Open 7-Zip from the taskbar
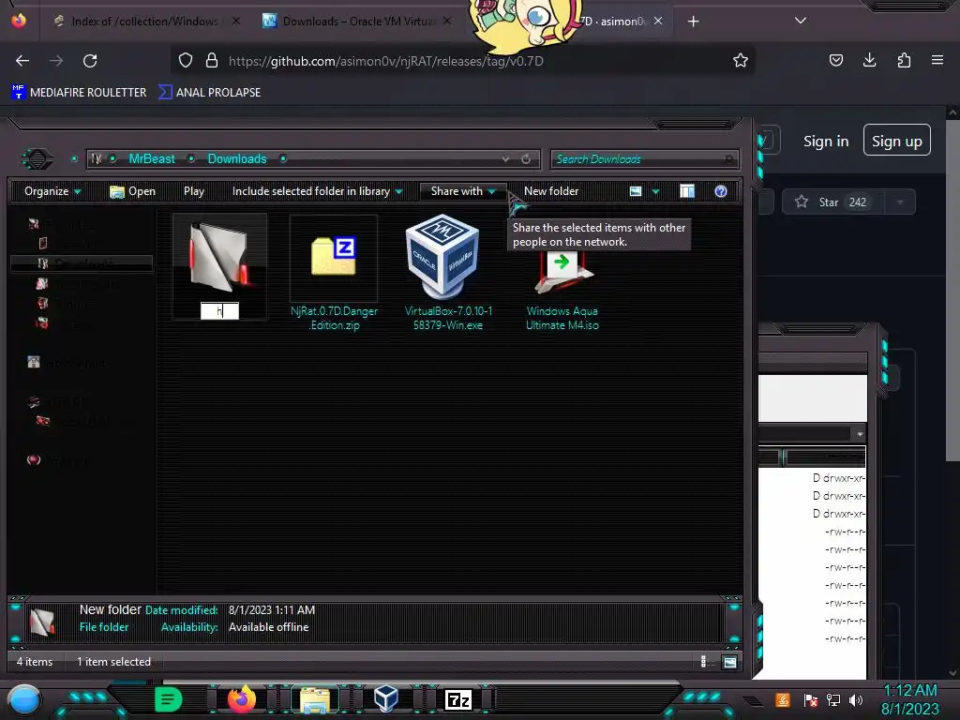The image size is (960, 720). (x=458, y=699)
